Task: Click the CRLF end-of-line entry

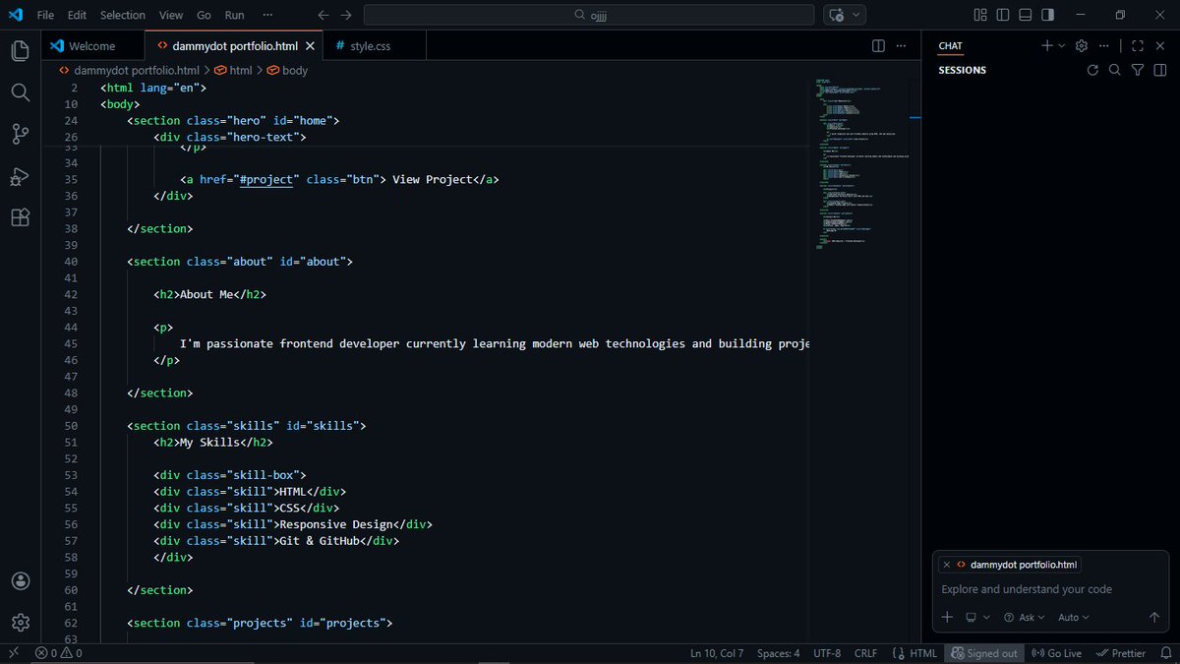Action: 865,653
